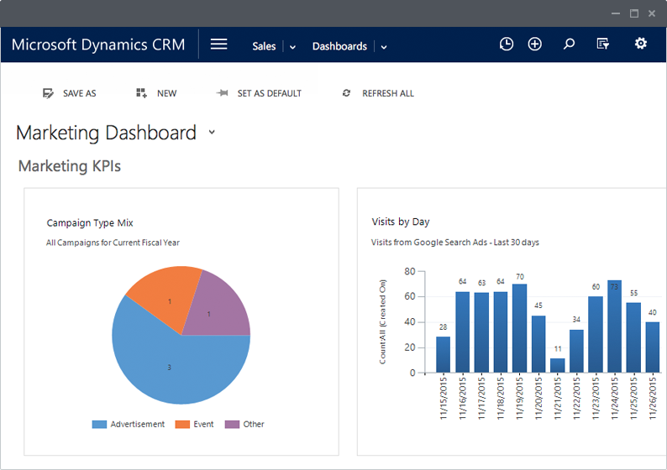
Task: Open the Dashboards menu item
Action: 339,46
